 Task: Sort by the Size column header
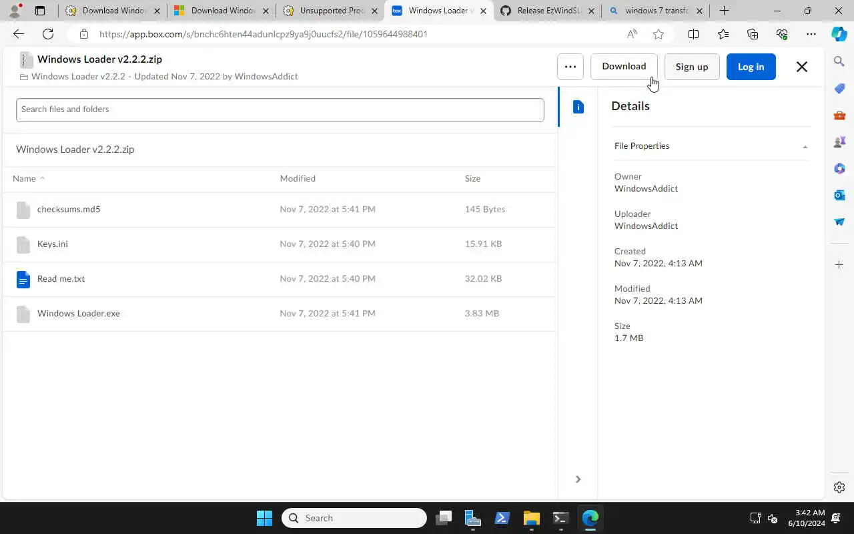[472, 178]
